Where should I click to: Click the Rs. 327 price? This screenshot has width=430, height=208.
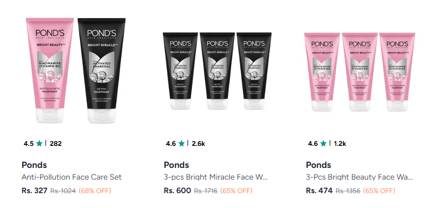34,190
